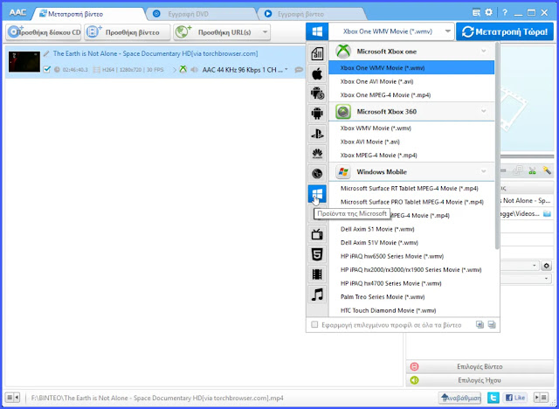Collapse the Microsoft Xbox one group
Screen dimensions: 559x409
coord(483,51)
